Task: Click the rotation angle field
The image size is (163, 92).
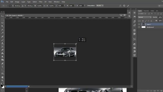Action: click(61, 6)
